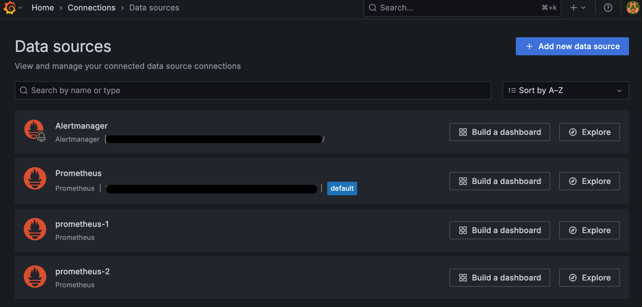Open the prometheus-1 data source name link
642x307 pixels.
click(x=82, y=224)
